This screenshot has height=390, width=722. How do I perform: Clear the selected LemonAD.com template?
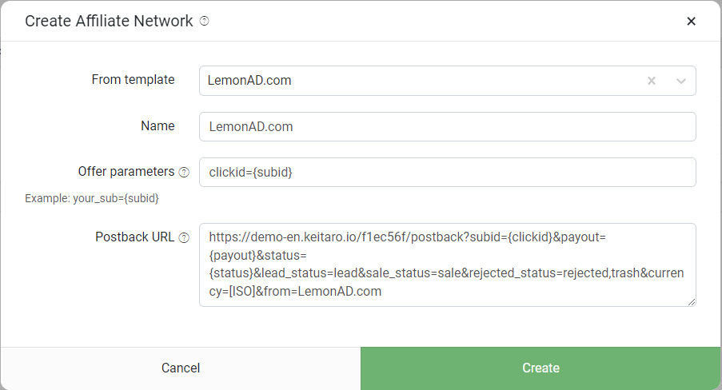(652, 81)
